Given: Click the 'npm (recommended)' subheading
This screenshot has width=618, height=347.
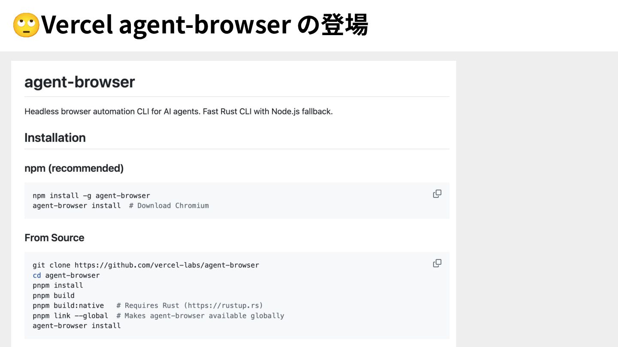Looking at the screenshot, I should (74, 168).
